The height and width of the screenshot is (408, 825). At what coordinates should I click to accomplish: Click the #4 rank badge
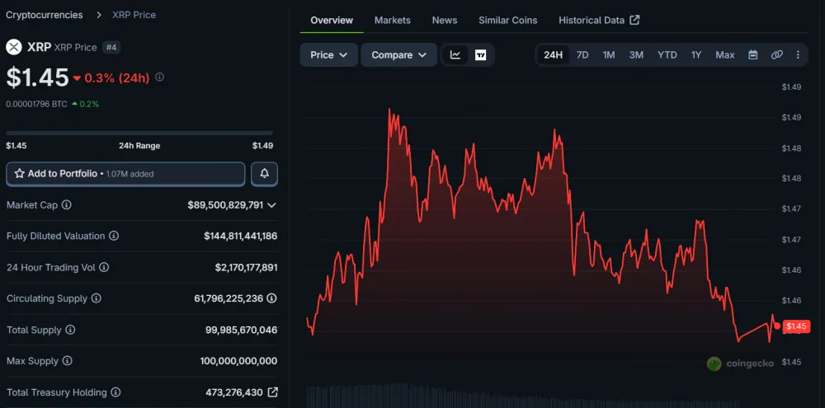(111, 47)
